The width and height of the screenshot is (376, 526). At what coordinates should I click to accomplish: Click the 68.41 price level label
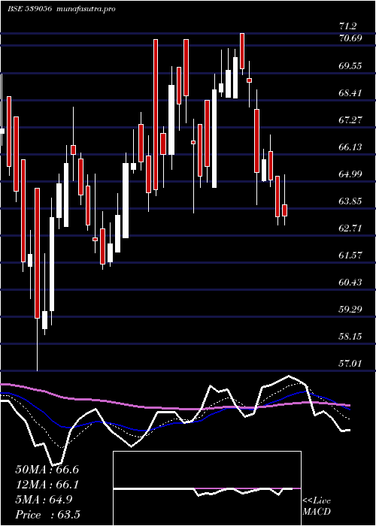(x=350, y=92)
